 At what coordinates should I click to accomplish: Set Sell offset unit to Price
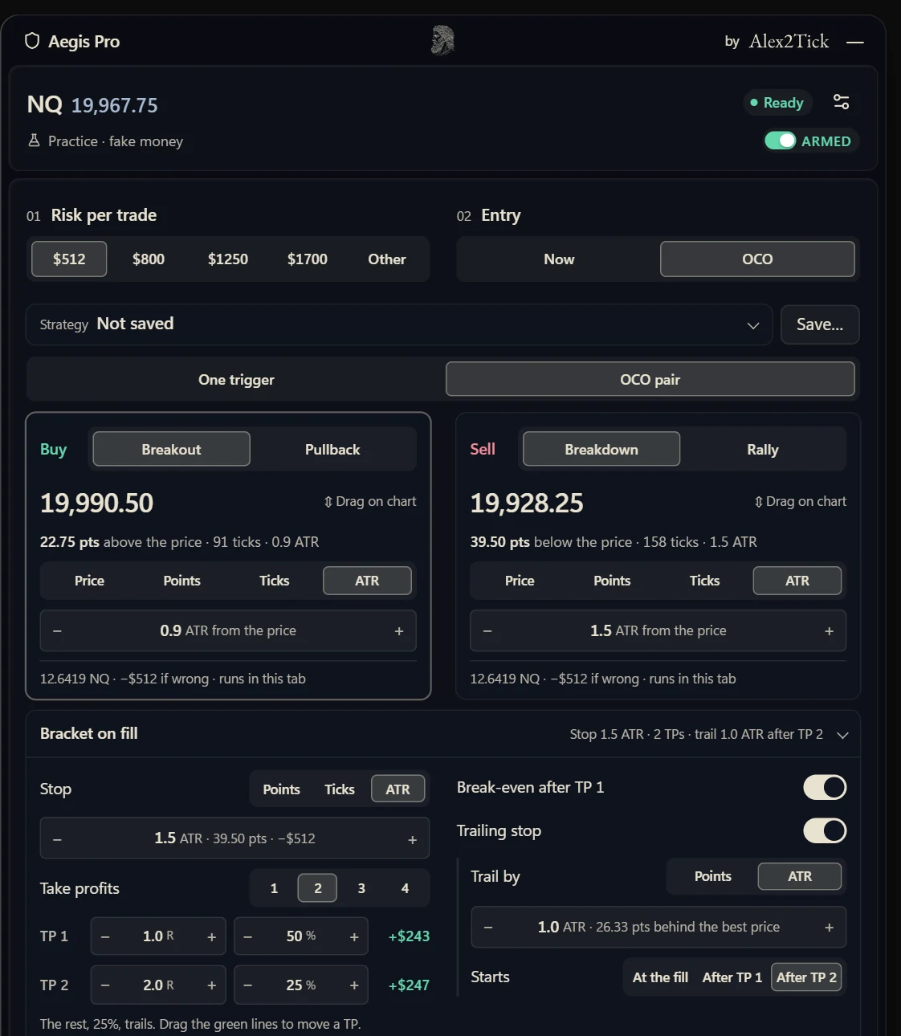[x=520, y=581]
